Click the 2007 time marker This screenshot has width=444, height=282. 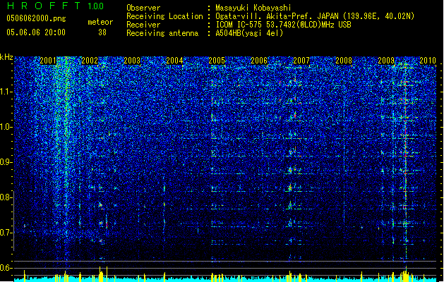pyautogui.click(x=301, y=60)
